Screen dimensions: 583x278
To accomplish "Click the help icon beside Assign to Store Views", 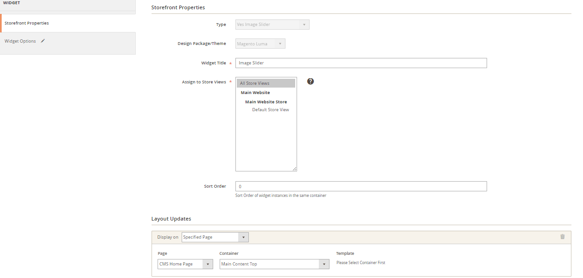I will coord(310,81).
